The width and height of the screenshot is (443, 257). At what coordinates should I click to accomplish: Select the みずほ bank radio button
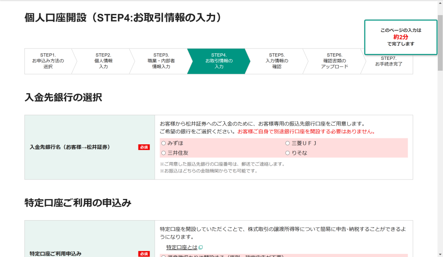(164, 143)
